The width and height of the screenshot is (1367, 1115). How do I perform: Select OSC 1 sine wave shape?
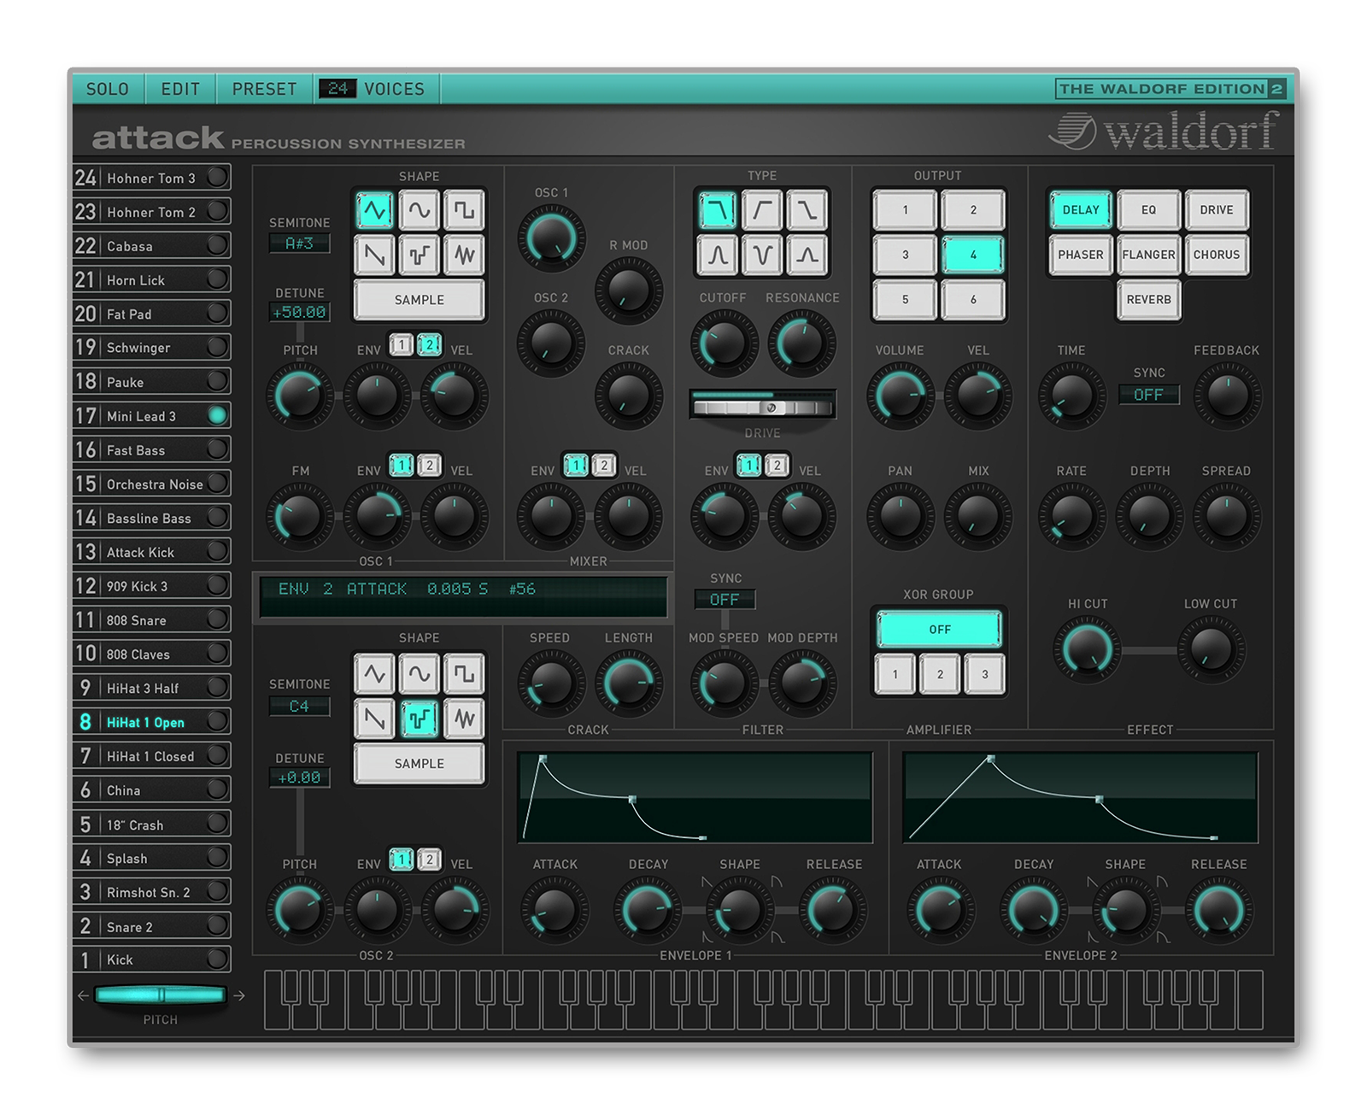click(x=419, y=210)
